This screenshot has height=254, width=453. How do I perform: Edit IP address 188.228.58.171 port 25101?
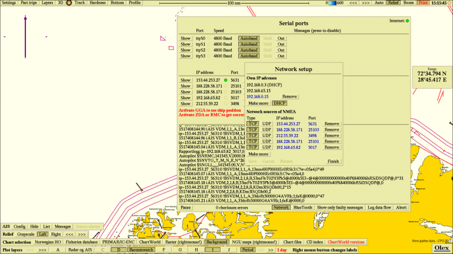(289, 141)
